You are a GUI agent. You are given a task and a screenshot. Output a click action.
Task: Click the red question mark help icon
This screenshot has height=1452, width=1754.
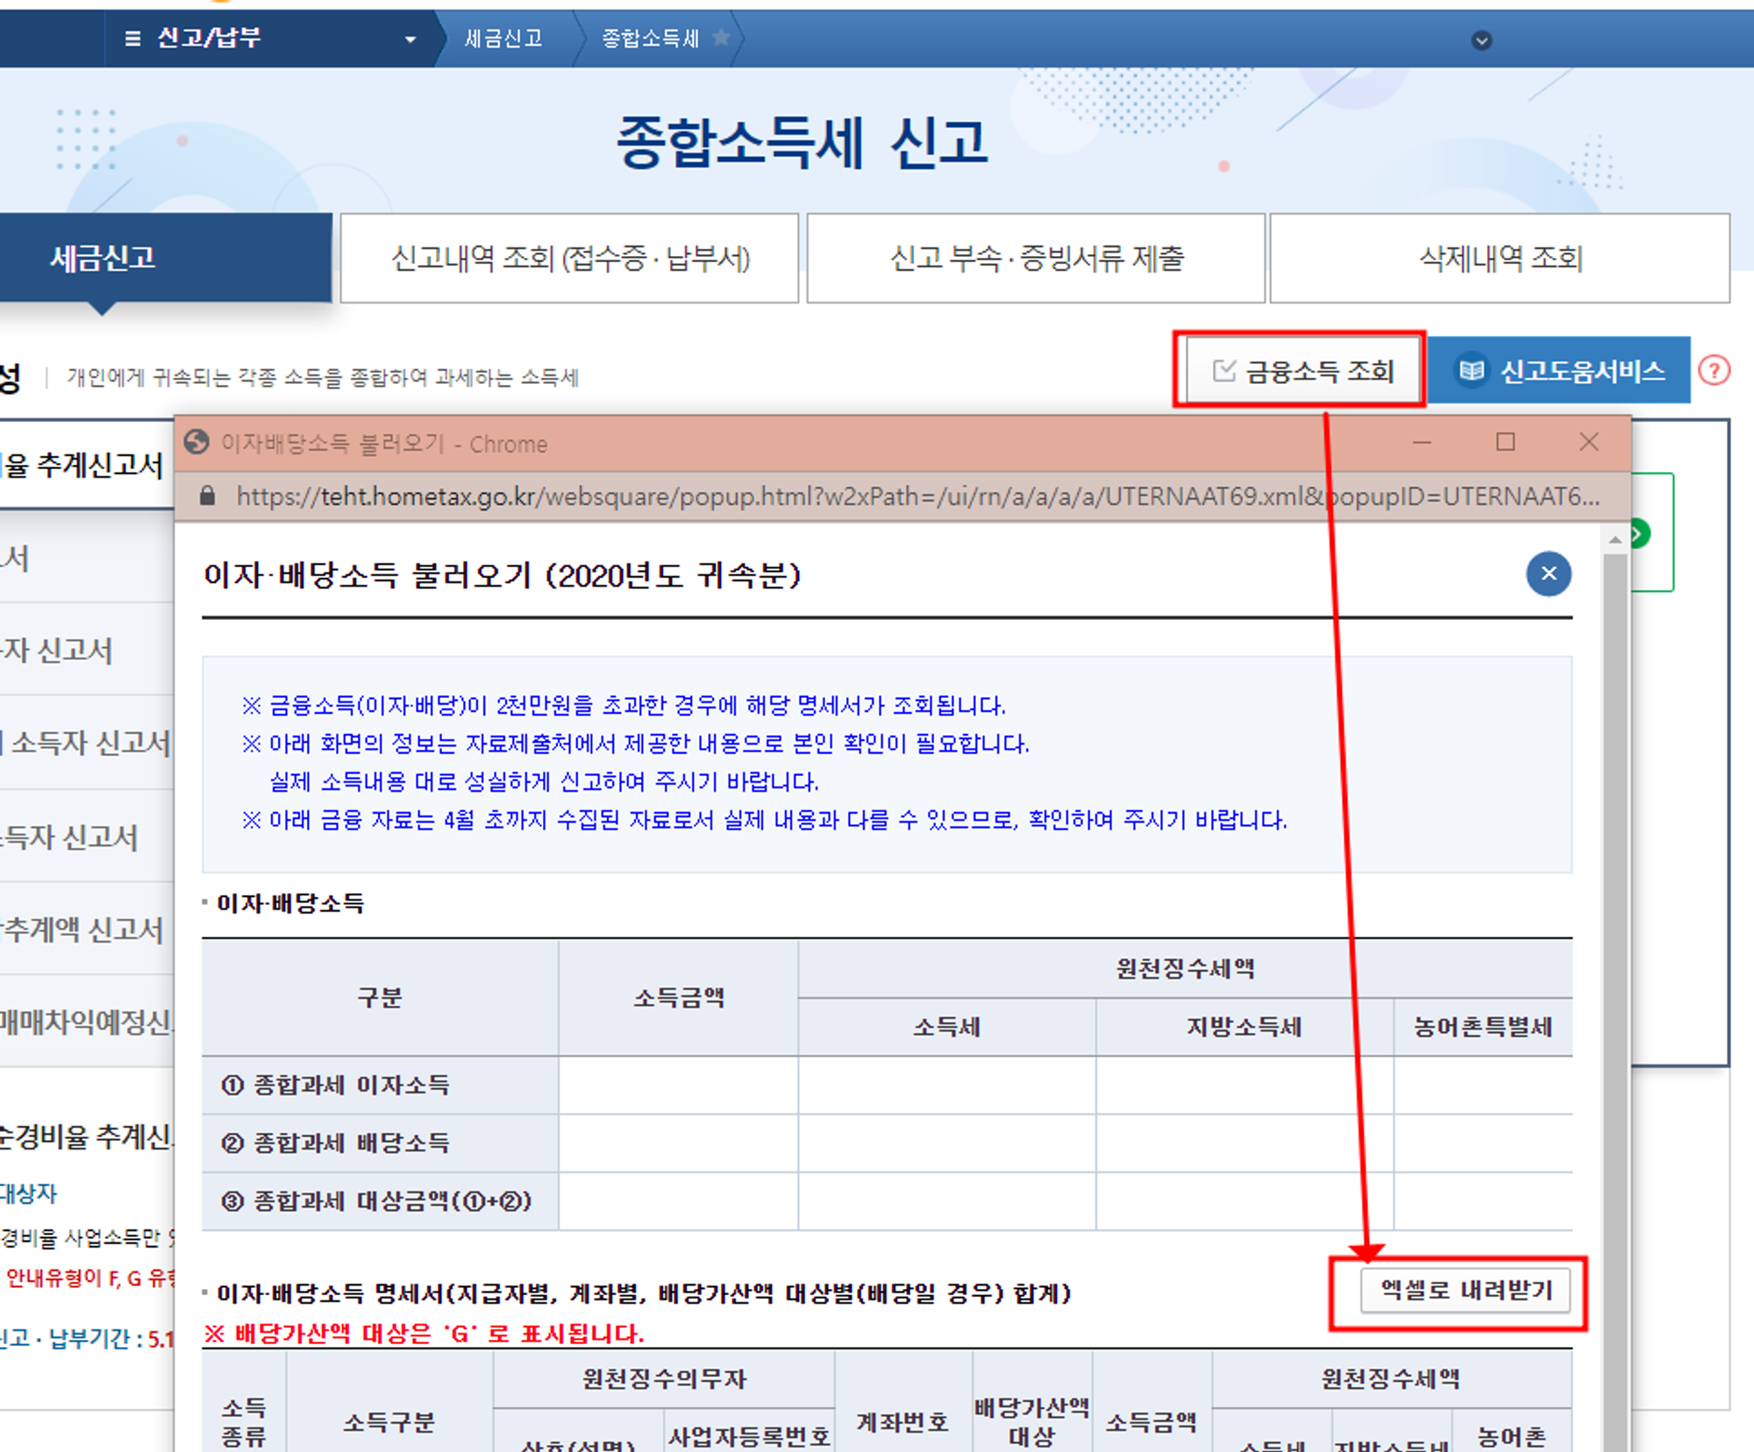[x=1714, y=371]
